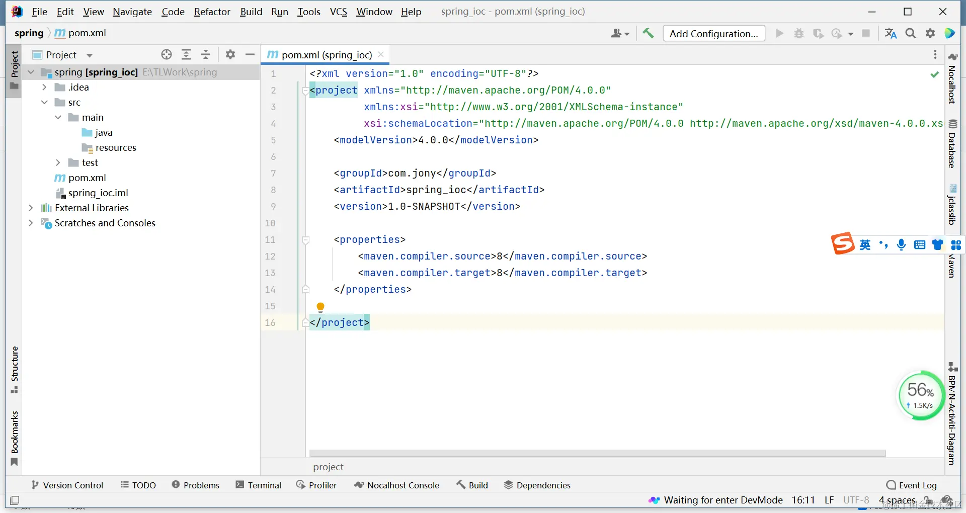Collapse the src folder
Image resolution: width=966 pixels, height=513 pixels.
click(44, 102)
